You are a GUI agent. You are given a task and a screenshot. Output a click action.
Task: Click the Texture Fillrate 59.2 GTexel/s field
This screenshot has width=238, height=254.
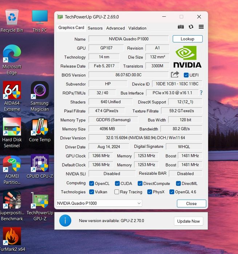tap(182, 111)
